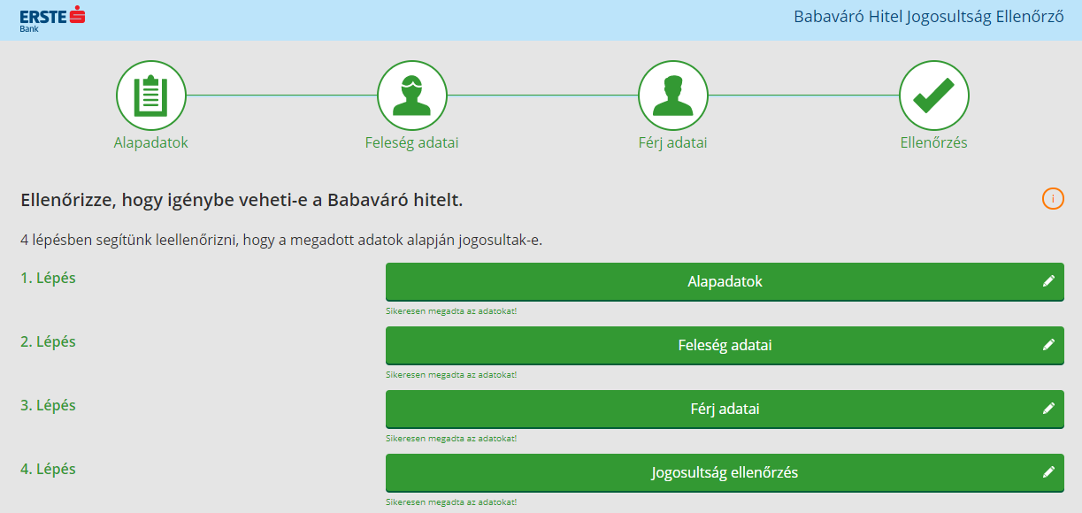Select the Alapadatok step label
The image size is (1082, 513).
pos(151,142)
